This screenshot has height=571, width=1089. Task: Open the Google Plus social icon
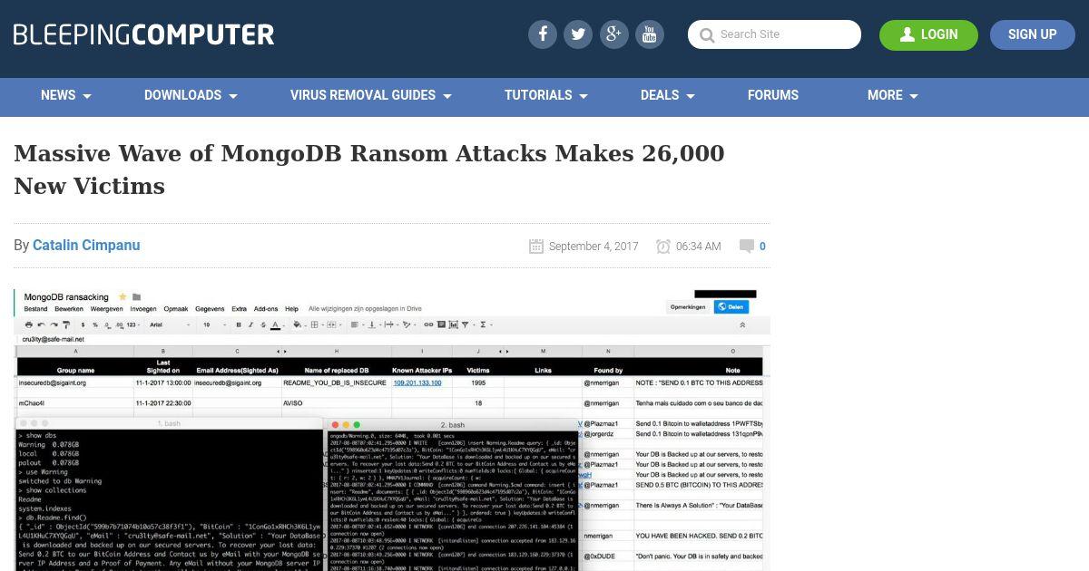pos(613,34)
